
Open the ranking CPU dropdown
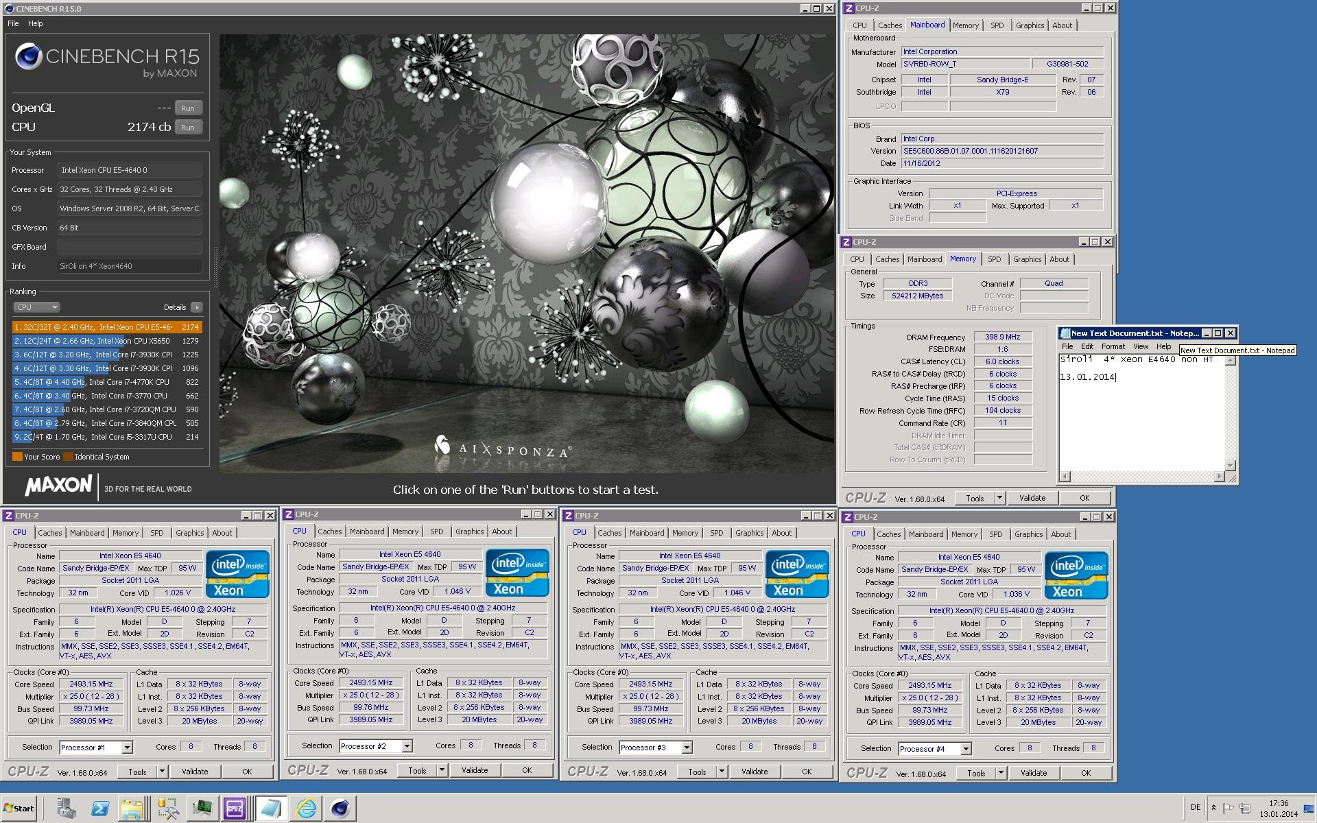tap(36, 307)
